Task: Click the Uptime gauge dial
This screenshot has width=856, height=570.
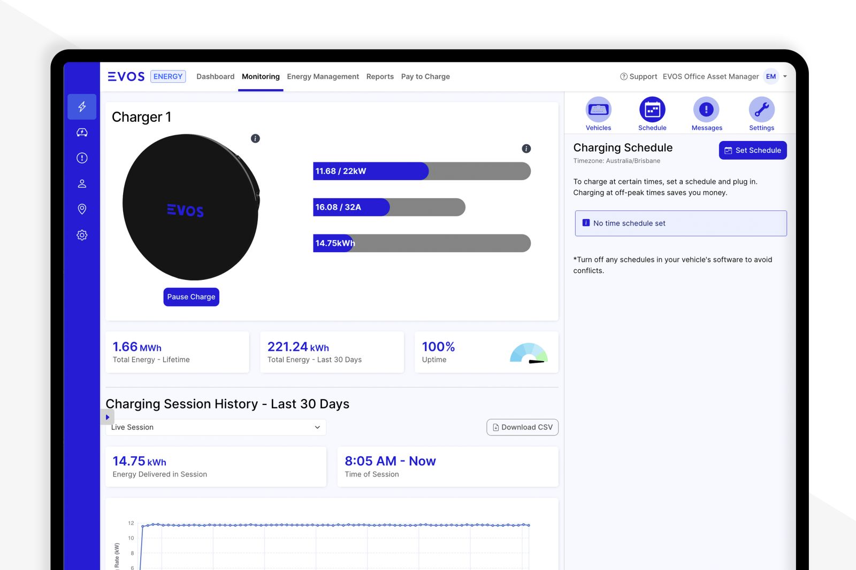Action: tap(529, 354)
